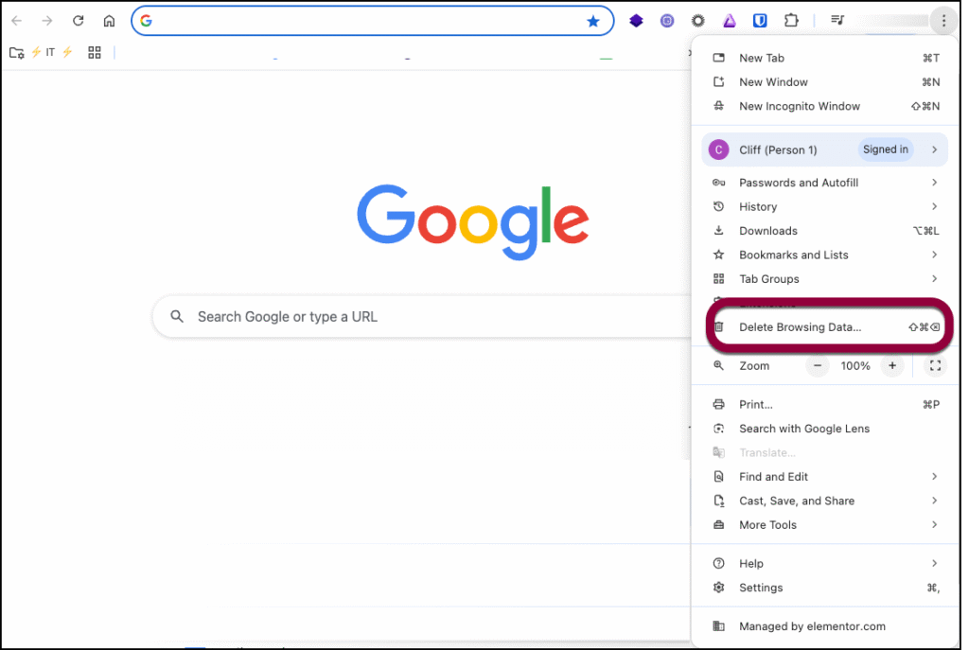This screenshot has width=969, height=650.
Task: Click the browser reload button
Action: click(x=79, y=21)
